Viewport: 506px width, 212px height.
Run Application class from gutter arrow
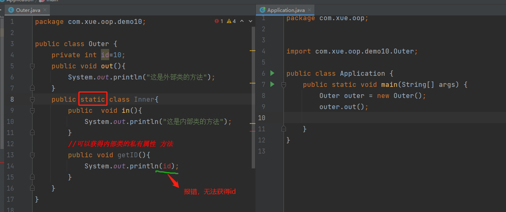pos(272,73)
